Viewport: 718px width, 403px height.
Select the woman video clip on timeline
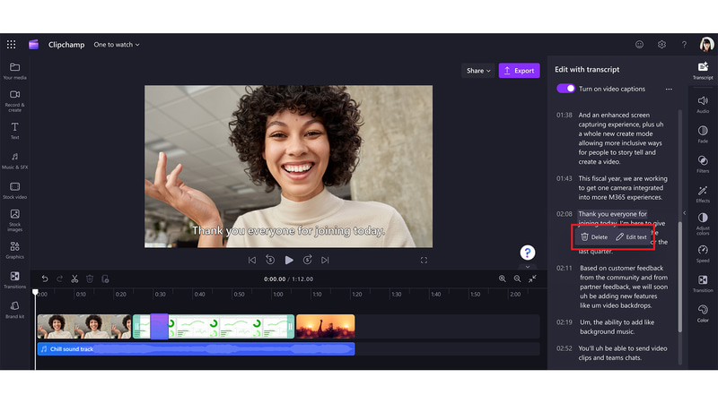click(84, 326)
